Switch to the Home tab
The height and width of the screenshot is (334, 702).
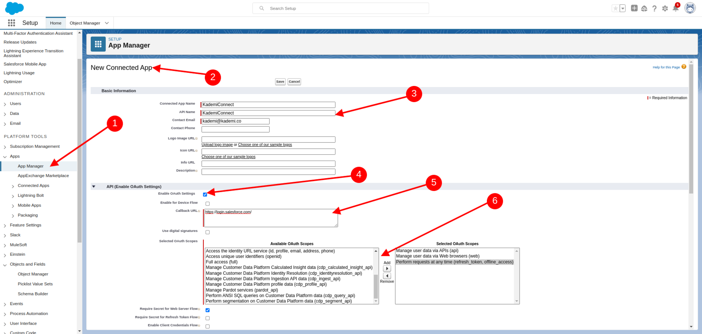coord(55,23)
